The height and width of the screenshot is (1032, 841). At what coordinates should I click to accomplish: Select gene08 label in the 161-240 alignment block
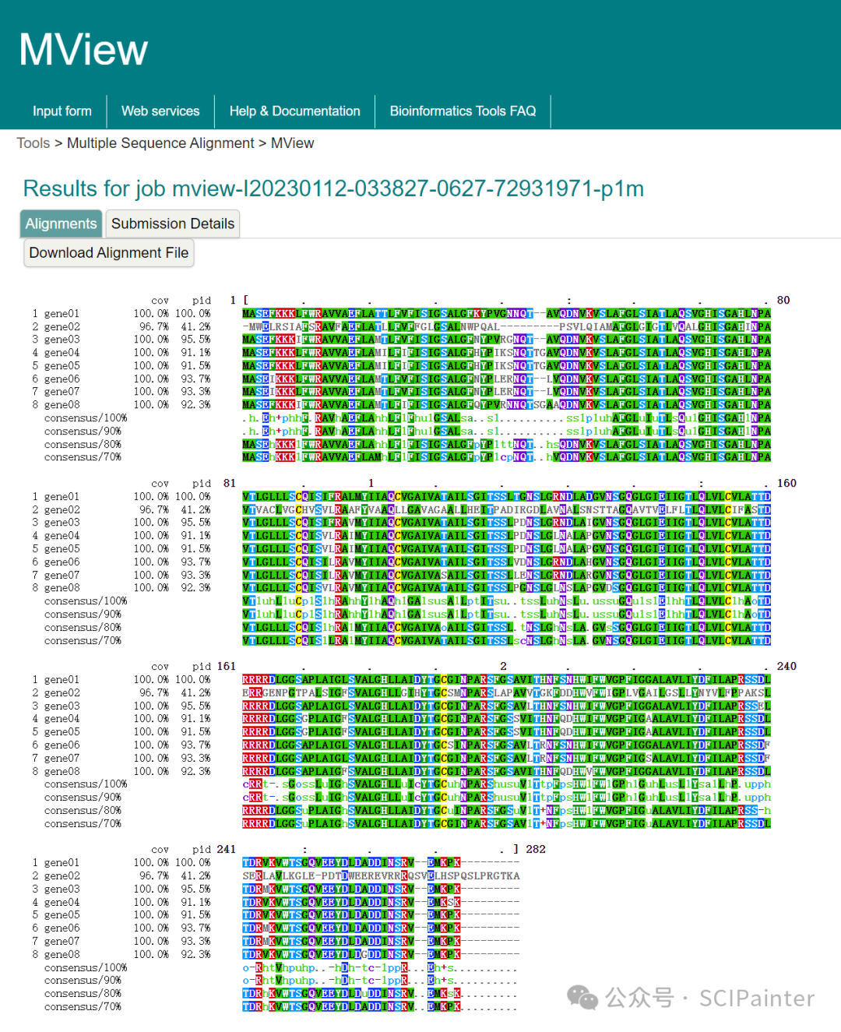pyautogui.click(x=62, y=772)
